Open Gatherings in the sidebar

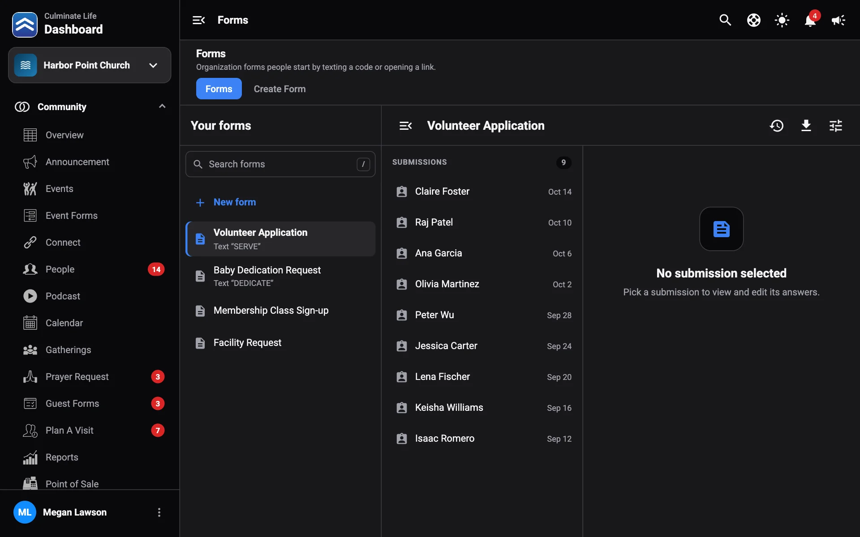90,350
